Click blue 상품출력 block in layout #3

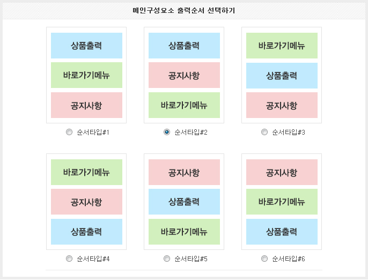click(282, 76)
